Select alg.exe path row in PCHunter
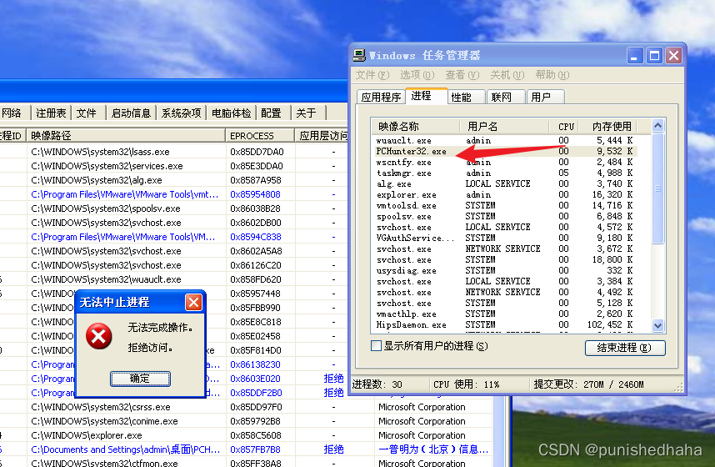The width and height of the screenshot is (715, 467). pyautogui.click(x=175, y=180)
